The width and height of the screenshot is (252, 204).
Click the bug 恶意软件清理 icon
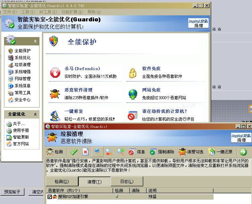tap(55, 94)
